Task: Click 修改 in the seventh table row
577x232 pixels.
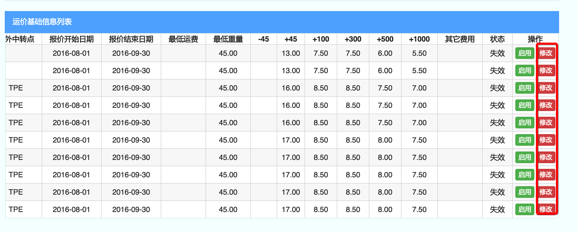Action: point(546,158)
